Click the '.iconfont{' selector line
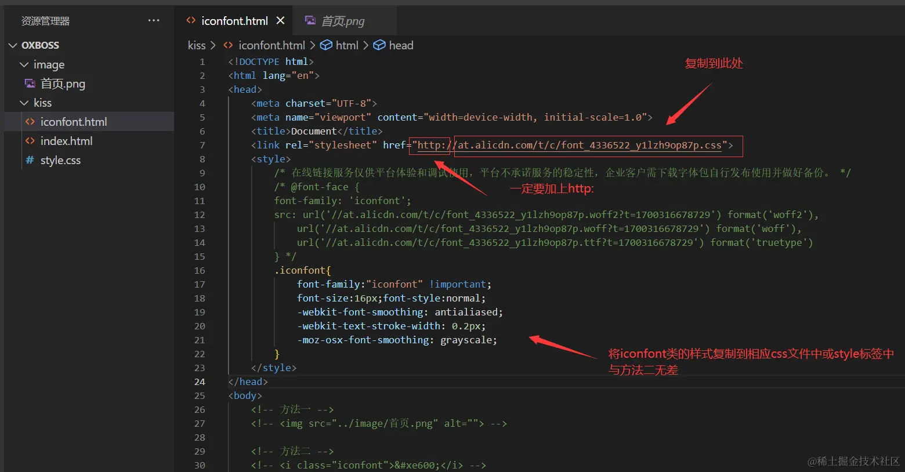 (x=303, y=270)
